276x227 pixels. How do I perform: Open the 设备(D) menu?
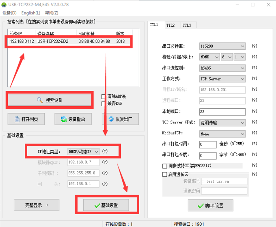[9, 13]
